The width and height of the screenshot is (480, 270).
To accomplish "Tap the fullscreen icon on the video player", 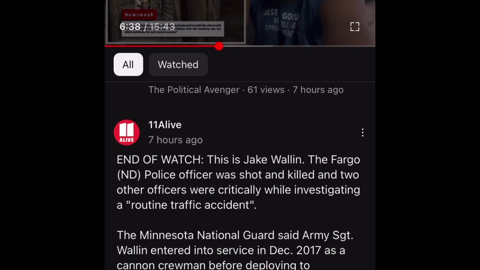I will 355,27.
